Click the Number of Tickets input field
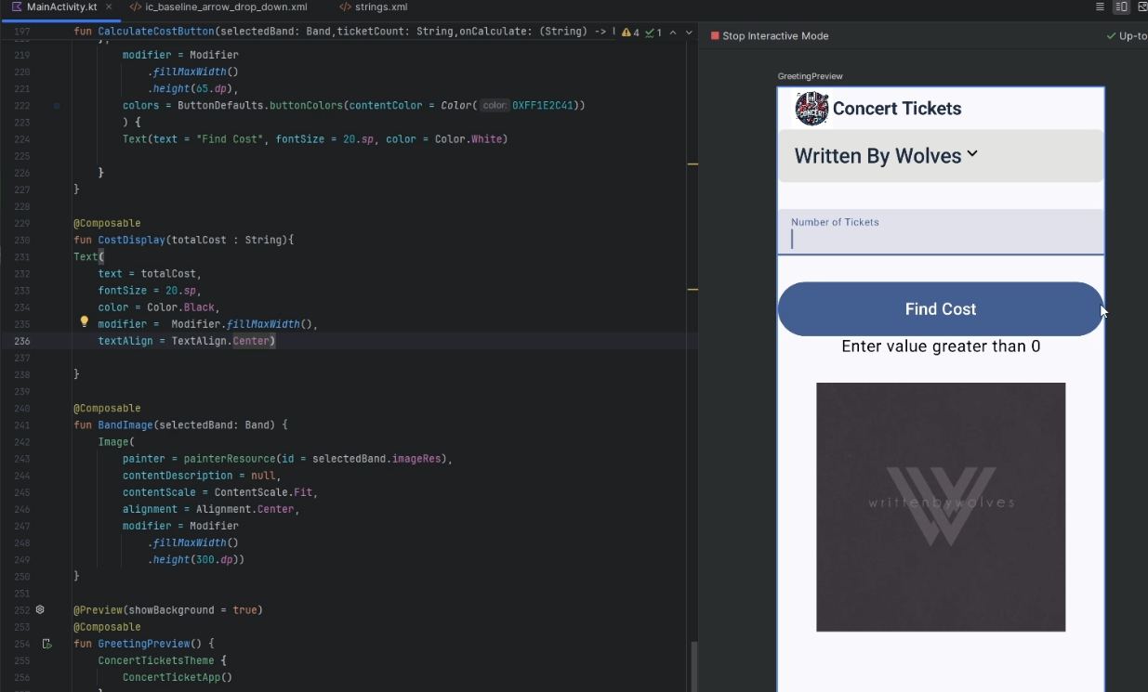Viewport: 1148px width, 692px height. pyautogui.click(x=941, y=232)
